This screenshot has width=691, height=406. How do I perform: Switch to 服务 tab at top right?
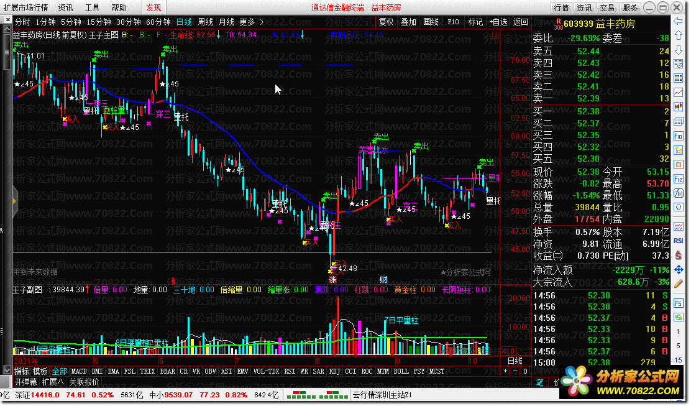coord(630,7)
